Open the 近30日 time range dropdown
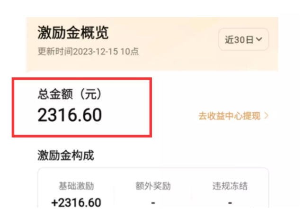 point(243,40)
